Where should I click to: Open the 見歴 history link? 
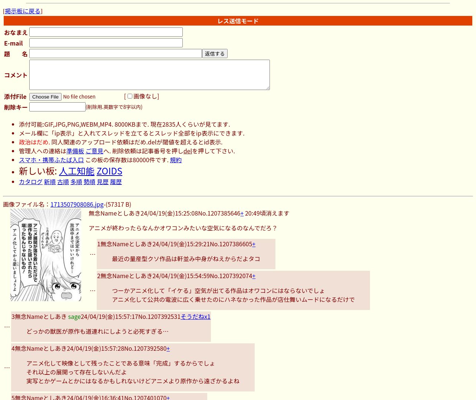coord(103,182)
